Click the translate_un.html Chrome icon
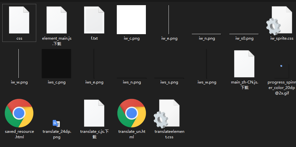Screen dimensions: 296x147 tap(131, 113)
